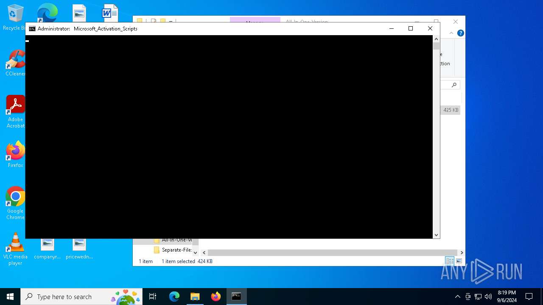Select the Word document icon on desktop

tap(110, 14)
